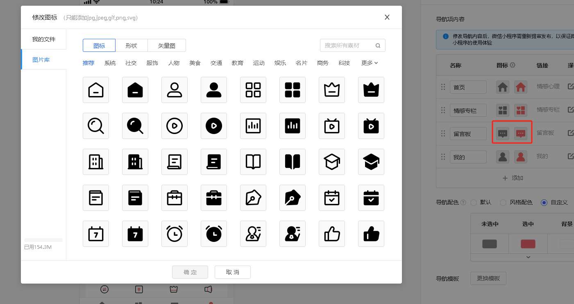Select the 默认 navigation color radio
The image size is (574, 304).
(x=474, y=202)
